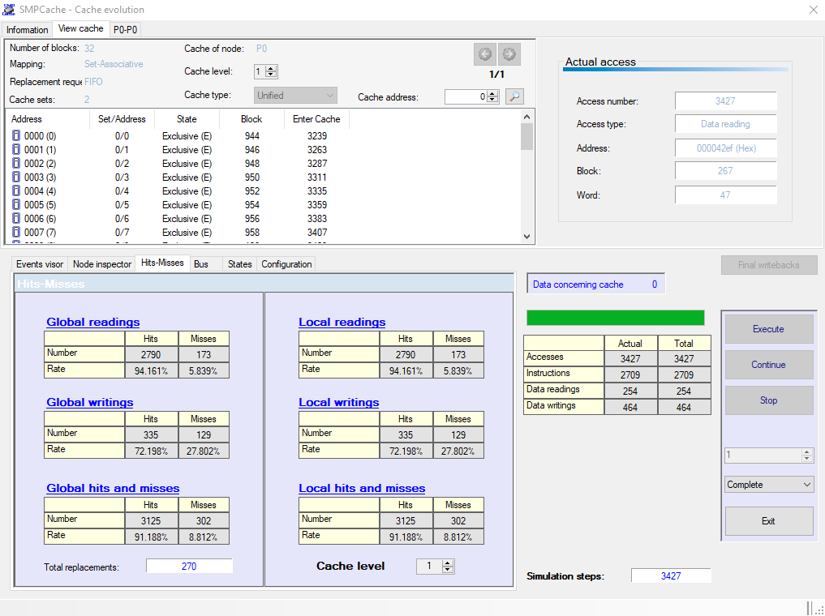Open the Node inspector tab

pos(102,264)
